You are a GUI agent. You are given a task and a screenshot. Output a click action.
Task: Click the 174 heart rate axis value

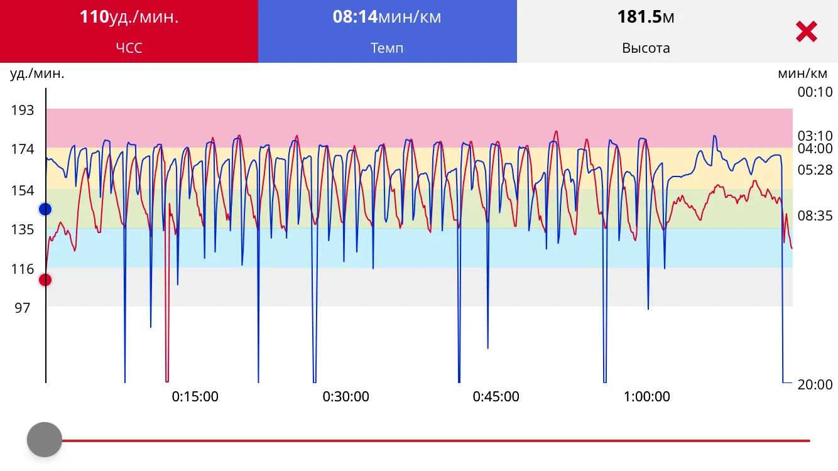pos(23,150)
